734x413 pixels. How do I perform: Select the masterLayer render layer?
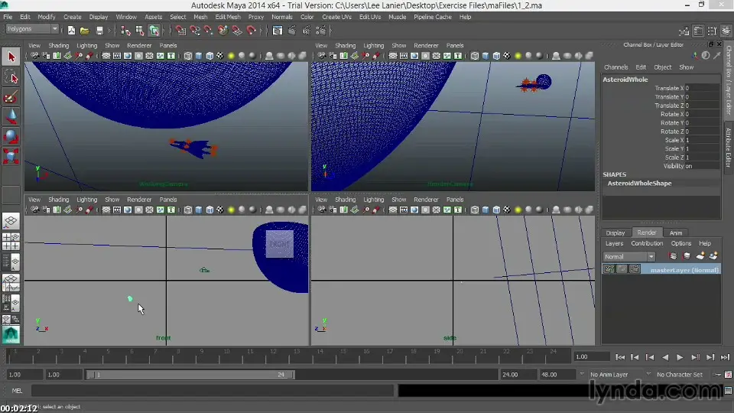pyautogui.click(x=684, y=270)
